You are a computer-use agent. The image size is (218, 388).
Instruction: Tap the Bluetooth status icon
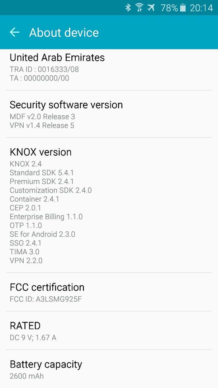coord(128,8)
